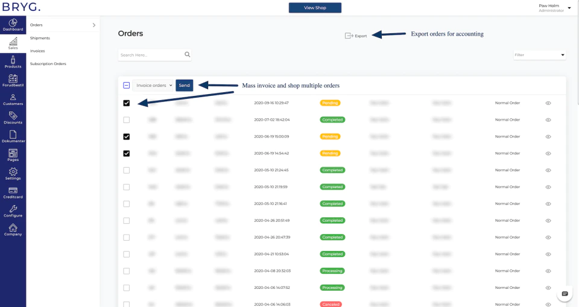The image size is (579, 307).
Task: Click the Send button
Action: 185,85
